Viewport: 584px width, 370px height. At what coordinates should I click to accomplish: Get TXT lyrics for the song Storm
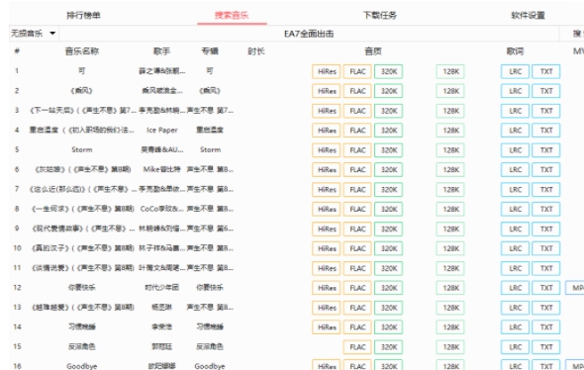click(546, 150)
